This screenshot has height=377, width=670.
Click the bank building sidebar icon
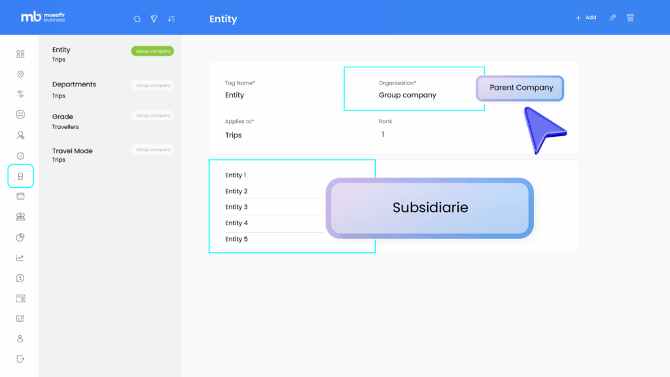tap(20, 217)
